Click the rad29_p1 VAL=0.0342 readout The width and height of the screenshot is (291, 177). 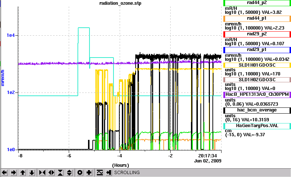[277, 59]
